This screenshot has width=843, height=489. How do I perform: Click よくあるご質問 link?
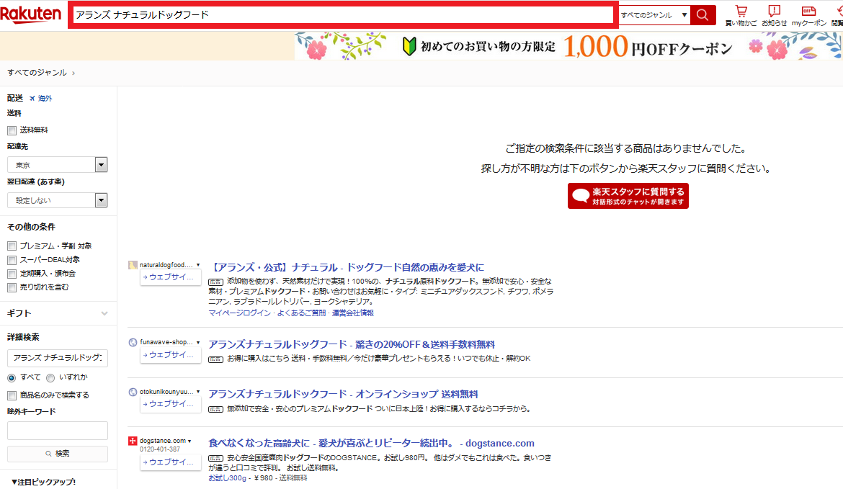click(x=301, y=313)
